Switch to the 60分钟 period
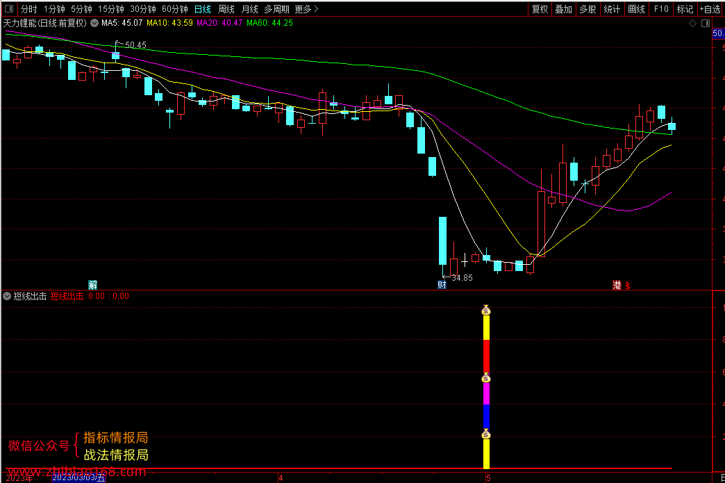Viewport: 725px width, 483px height. tap(175, 9)
